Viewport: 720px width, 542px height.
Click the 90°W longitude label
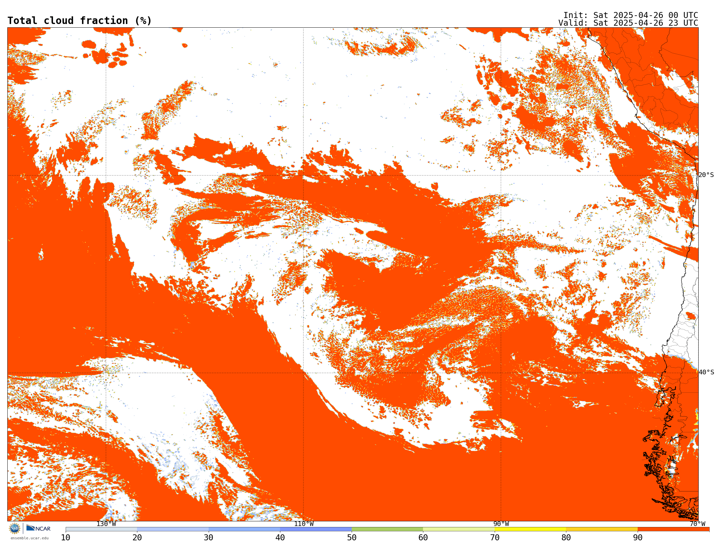501,524
